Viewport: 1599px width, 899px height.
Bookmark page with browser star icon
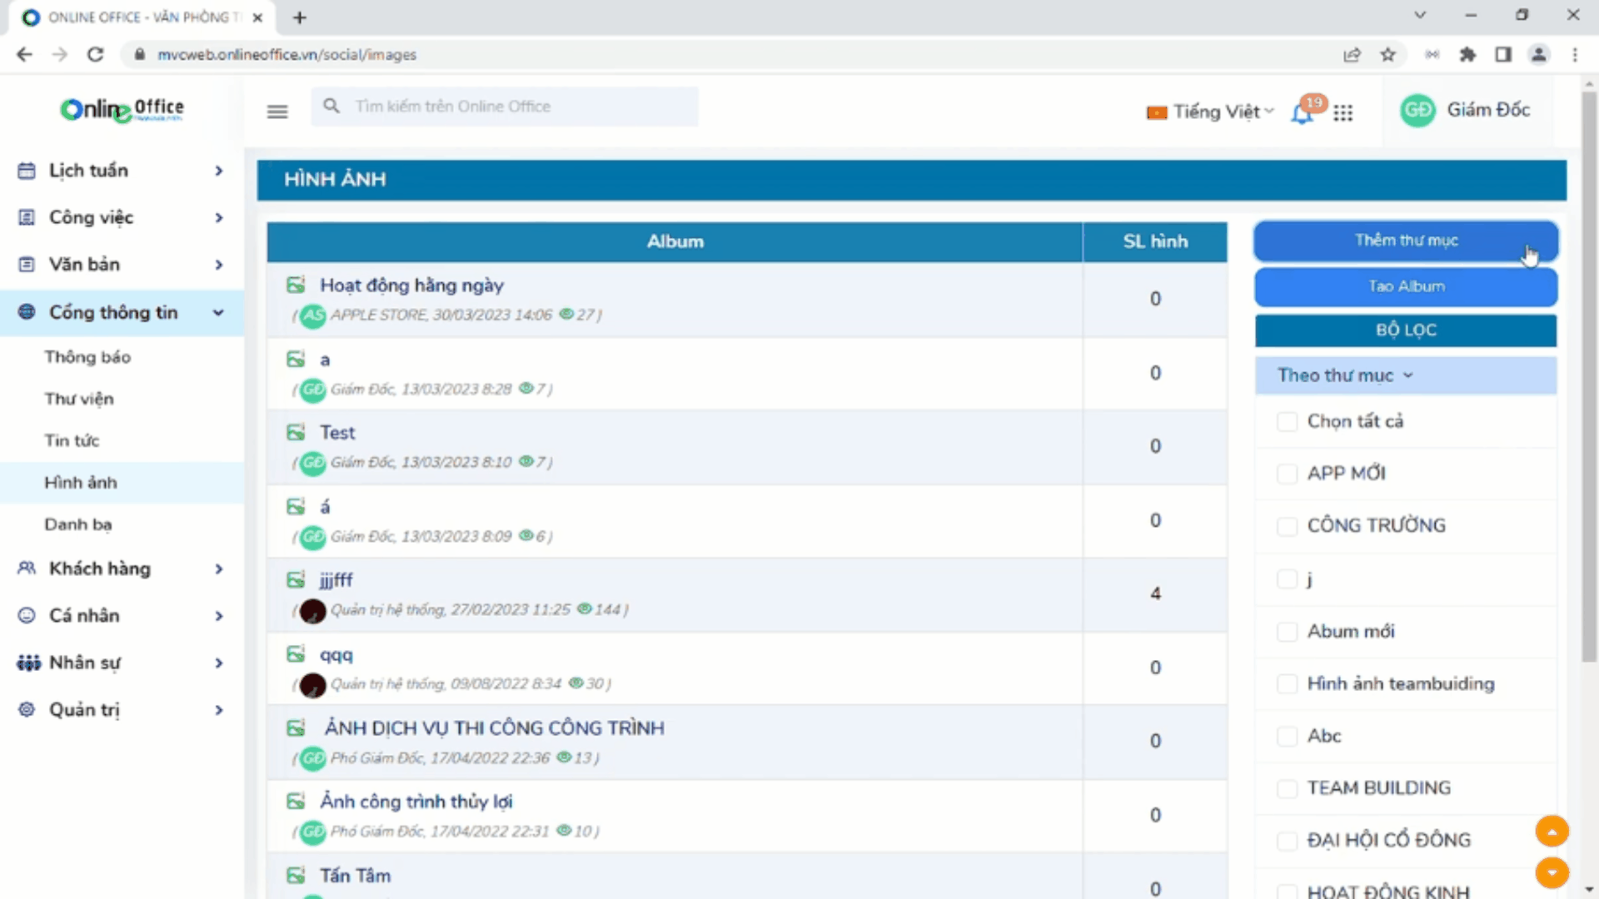(x=1387, y=55)
